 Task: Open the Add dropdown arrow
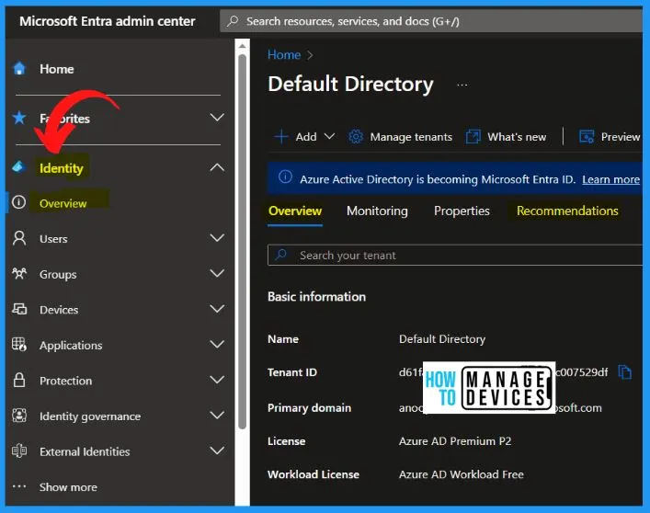click(x=329, y=136)
